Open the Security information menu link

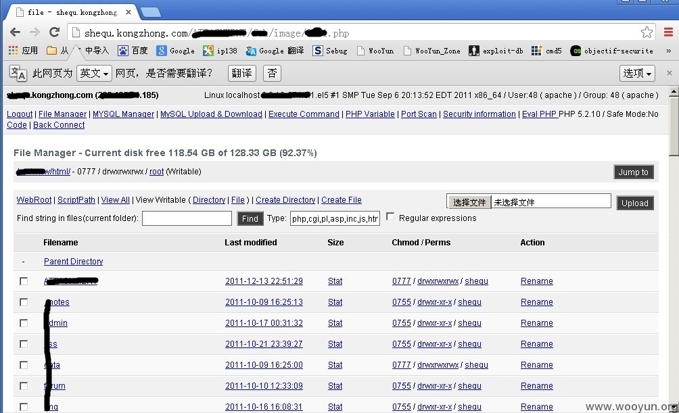(479, 114)
